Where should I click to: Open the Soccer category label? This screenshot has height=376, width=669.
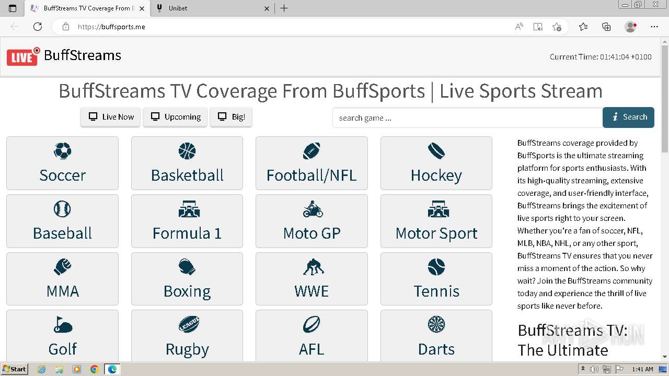coord(62,175)
